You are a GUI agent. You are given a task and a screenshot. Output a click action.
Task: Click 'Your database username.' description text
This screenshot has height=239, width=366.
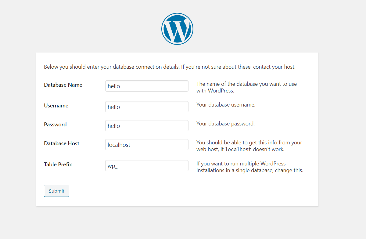pos(226,105)
